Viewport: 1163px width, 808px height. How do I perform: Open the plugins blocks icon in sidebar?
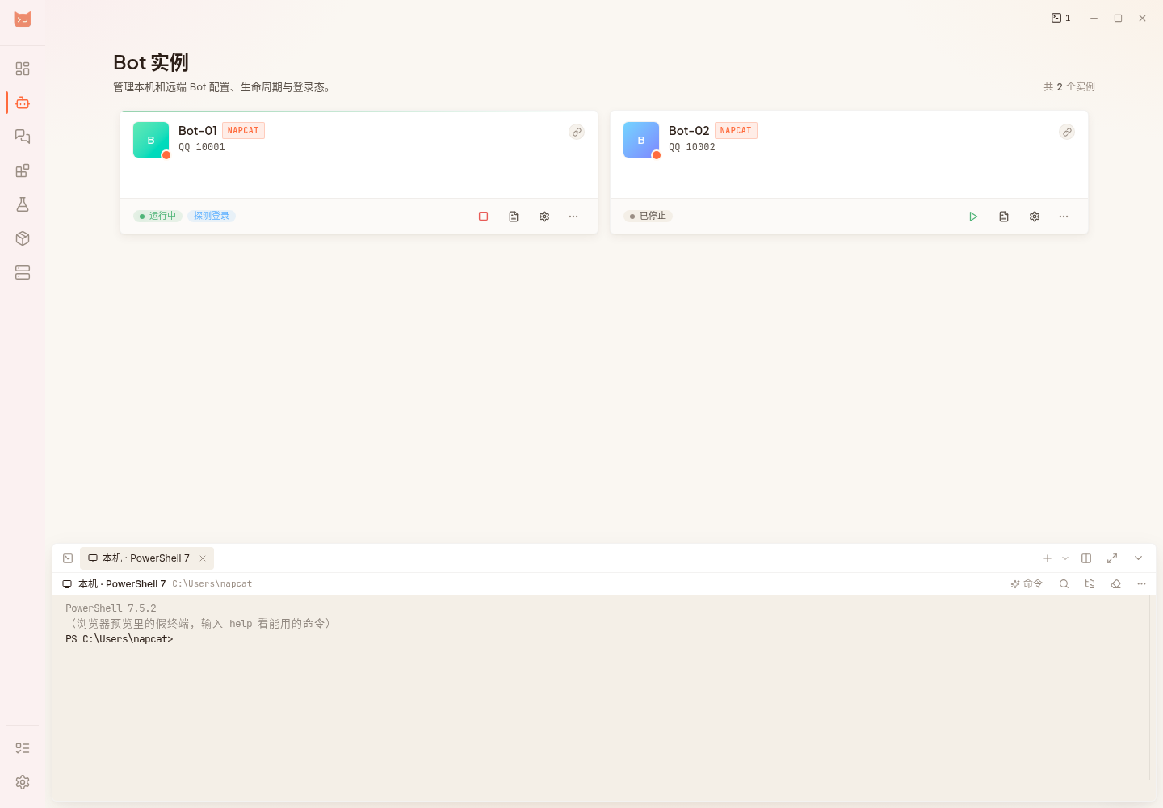(23, 170)
